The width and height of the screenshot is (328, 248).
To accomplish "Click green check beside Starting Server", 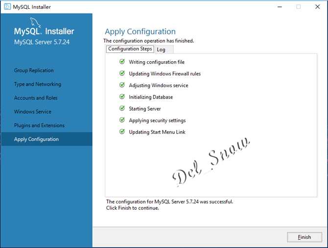I will click(x=122, y=108).
